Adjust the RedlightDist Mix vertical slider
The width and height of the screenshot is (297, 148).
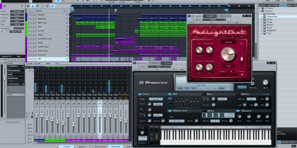tap(242, 59)
